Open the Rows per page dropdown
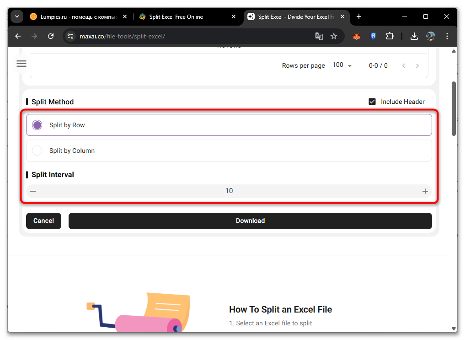The width and height of the screenshot is (465, 340). coord(342,65)
